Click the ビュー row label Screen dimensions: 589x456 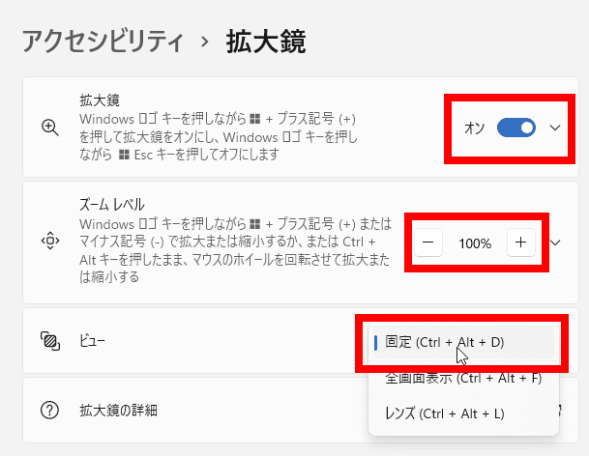pyautogui.click(x=93, y=341)
